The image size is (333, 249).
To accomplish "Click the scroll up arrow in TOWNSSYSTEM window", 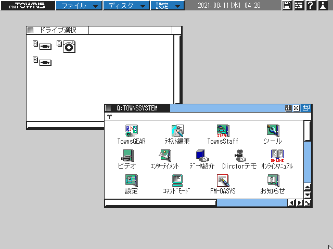I will pos(308,187).
